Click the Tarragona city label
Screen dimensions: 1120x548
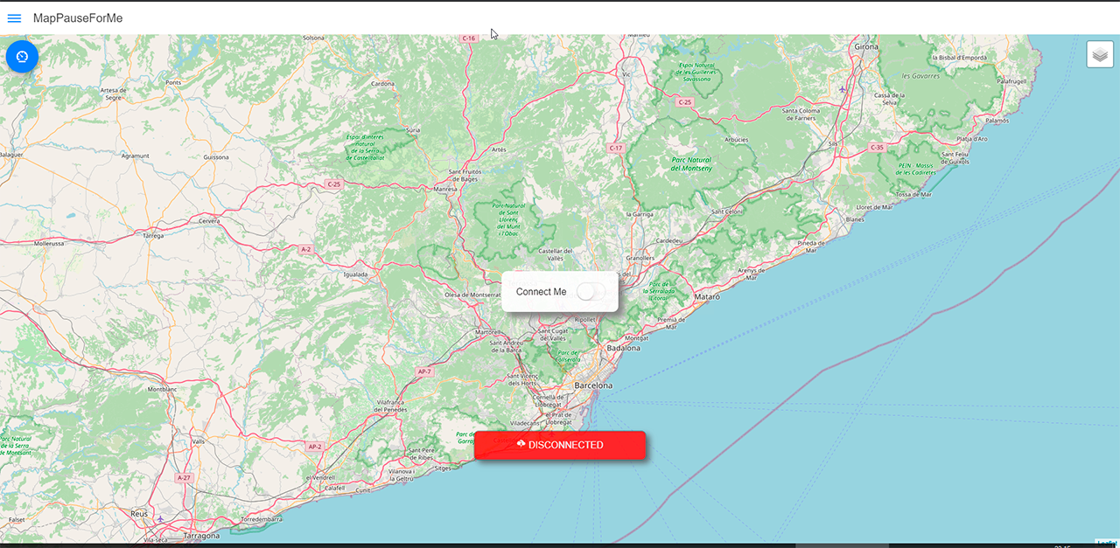click(201, 535)
